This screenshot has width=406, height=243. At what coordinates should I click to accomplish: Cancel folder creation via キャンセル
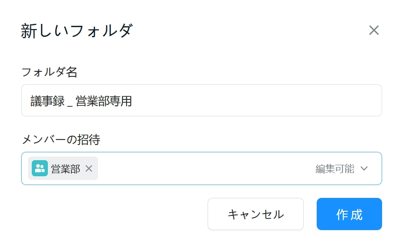(x=255, y=214)
